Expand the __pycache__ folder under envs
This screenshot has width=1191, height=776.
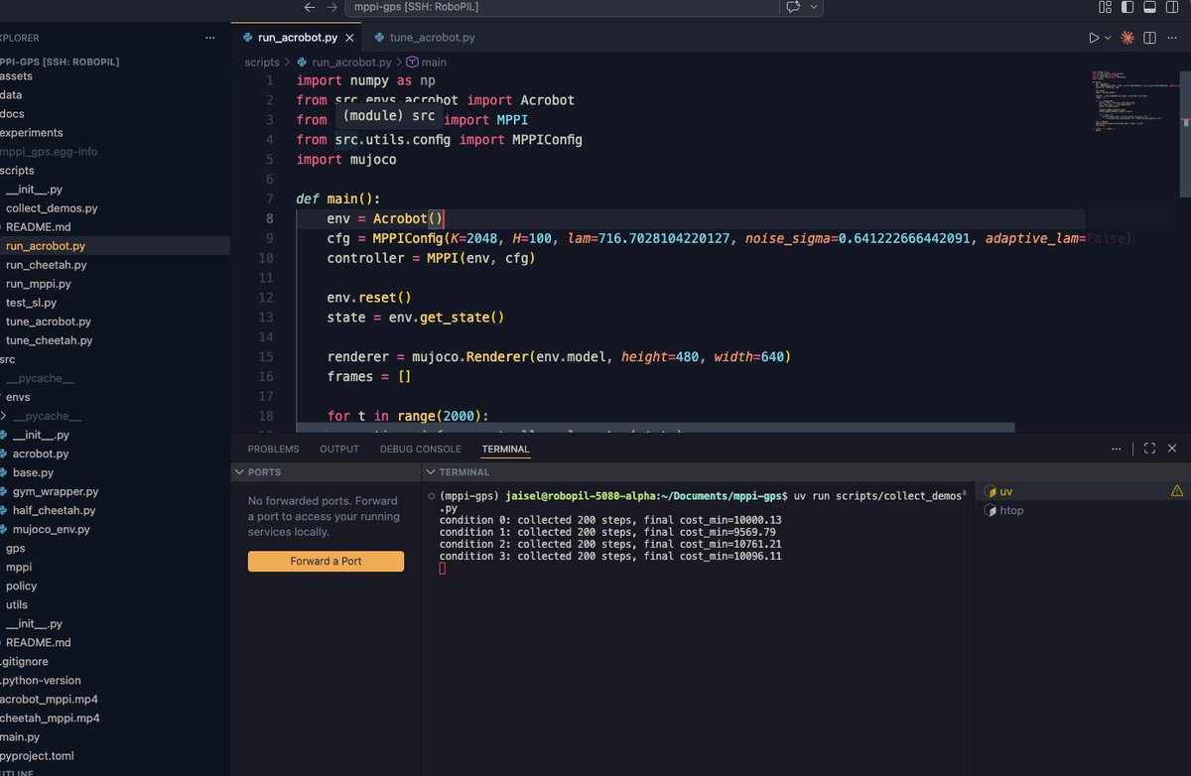coord(47,416)
